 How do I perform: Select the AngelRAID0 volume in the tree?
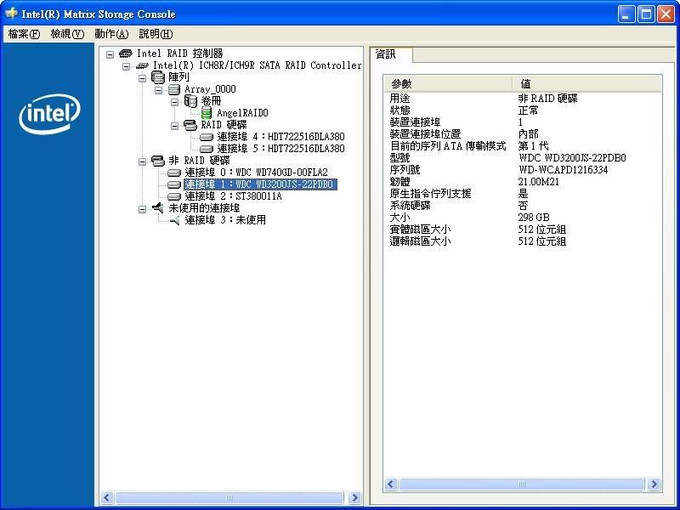point(242,113)
